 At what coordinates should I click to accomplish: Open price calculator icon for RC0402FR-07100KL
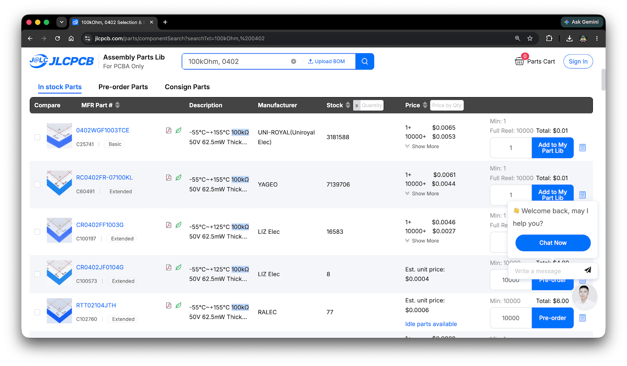tap(583, 195)
